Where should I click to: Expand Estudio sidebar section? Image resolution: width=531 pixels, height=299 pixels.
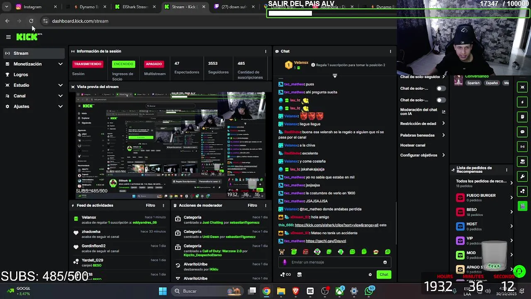(x=61, y=85)
